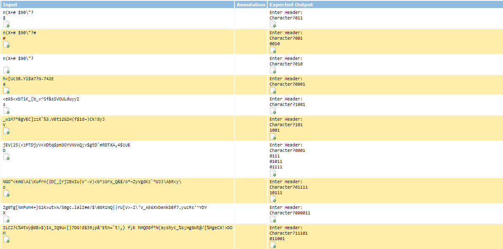Download input for '_w1M7*BgVEC]zzX' test row
Image resolution: width=503 pixels, height=249 pixels.
(x=7, y=131)
